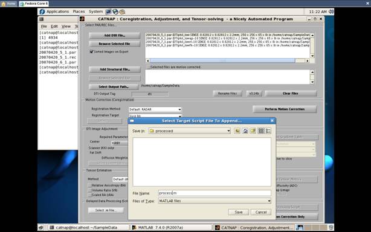Click Select Output Path button
Screen dimensions: 371x232
coord(114,87)
